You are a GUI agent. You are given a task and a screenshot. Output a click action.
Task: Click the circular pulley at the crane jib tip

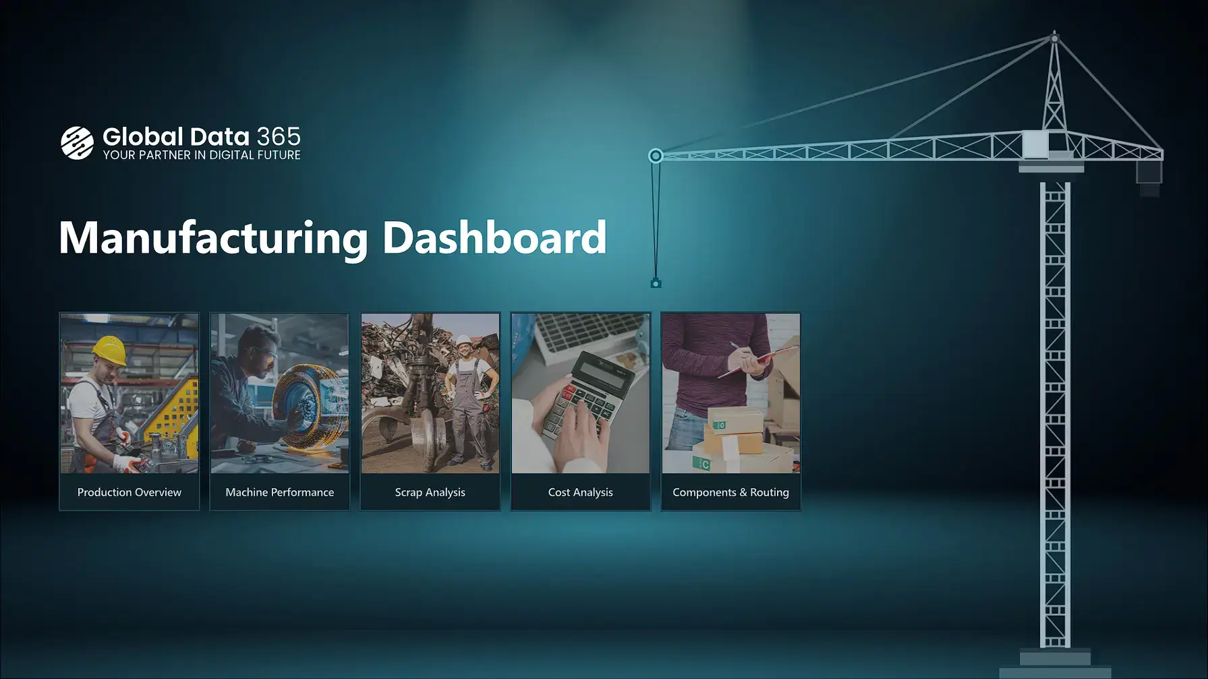(656, 156)
